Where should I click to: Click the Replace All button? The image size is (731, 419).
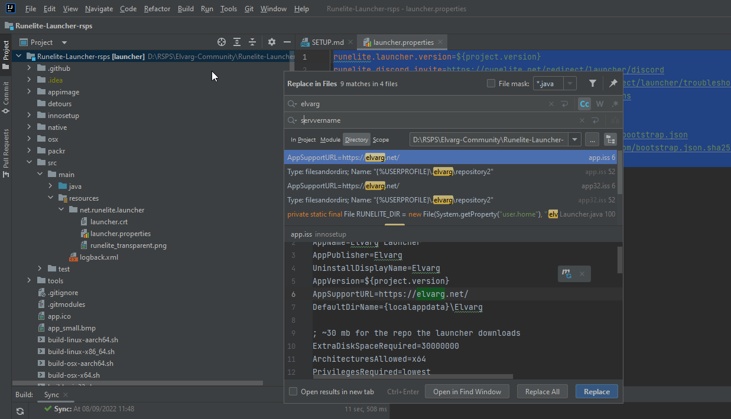point(542,391)
